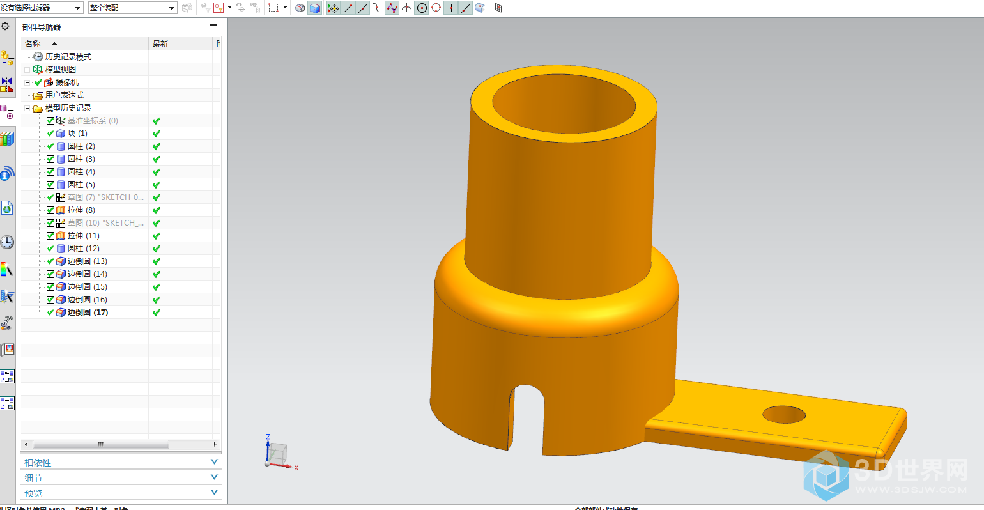Select 用户表达式 folder in the tree

click(x=65, y=95)
